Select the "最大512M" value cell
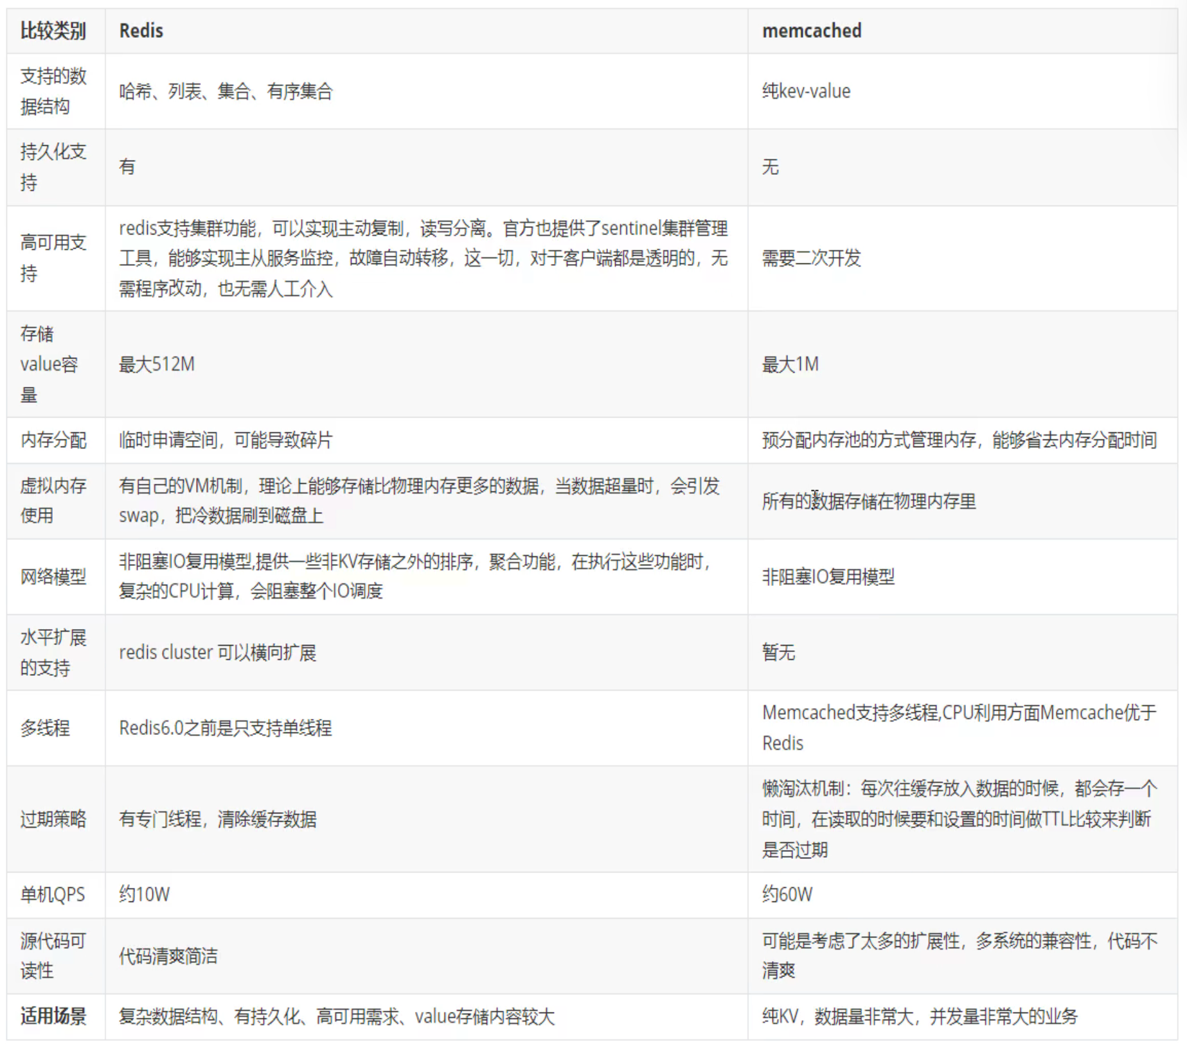 coord(157,364)
